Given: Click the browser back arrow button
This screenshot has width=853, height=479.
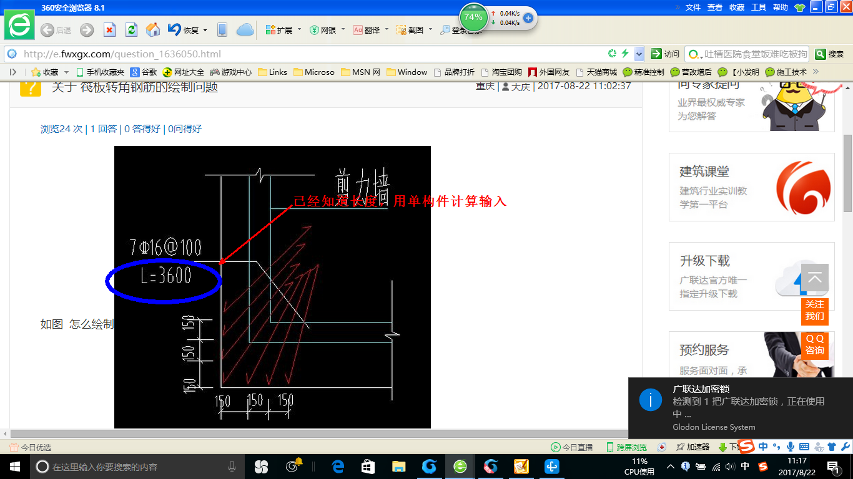Looking at the screenshot, I should point(47,30).
